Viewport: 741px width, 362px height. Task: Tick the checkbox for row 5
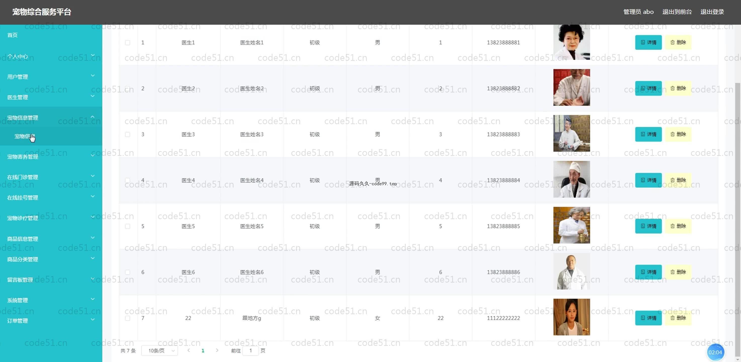pyautogui.click(x=127, y=227)
